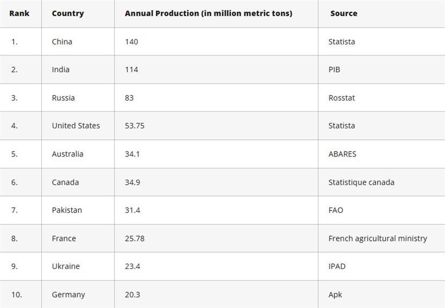This screenshot has height=308, width=445.
Task: Click the Russia table cell
Action: 63,98
